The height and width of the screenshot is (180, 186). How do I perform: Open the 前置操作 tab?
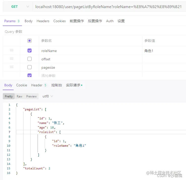click(77, 21)
